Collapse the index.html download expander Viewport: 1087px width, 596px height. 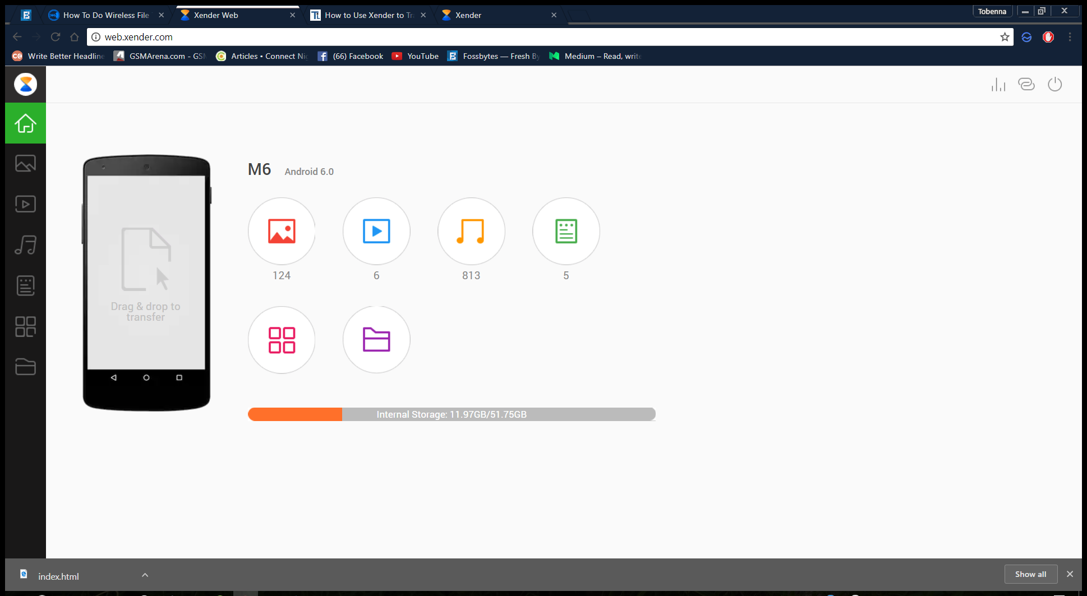point(145,575)
